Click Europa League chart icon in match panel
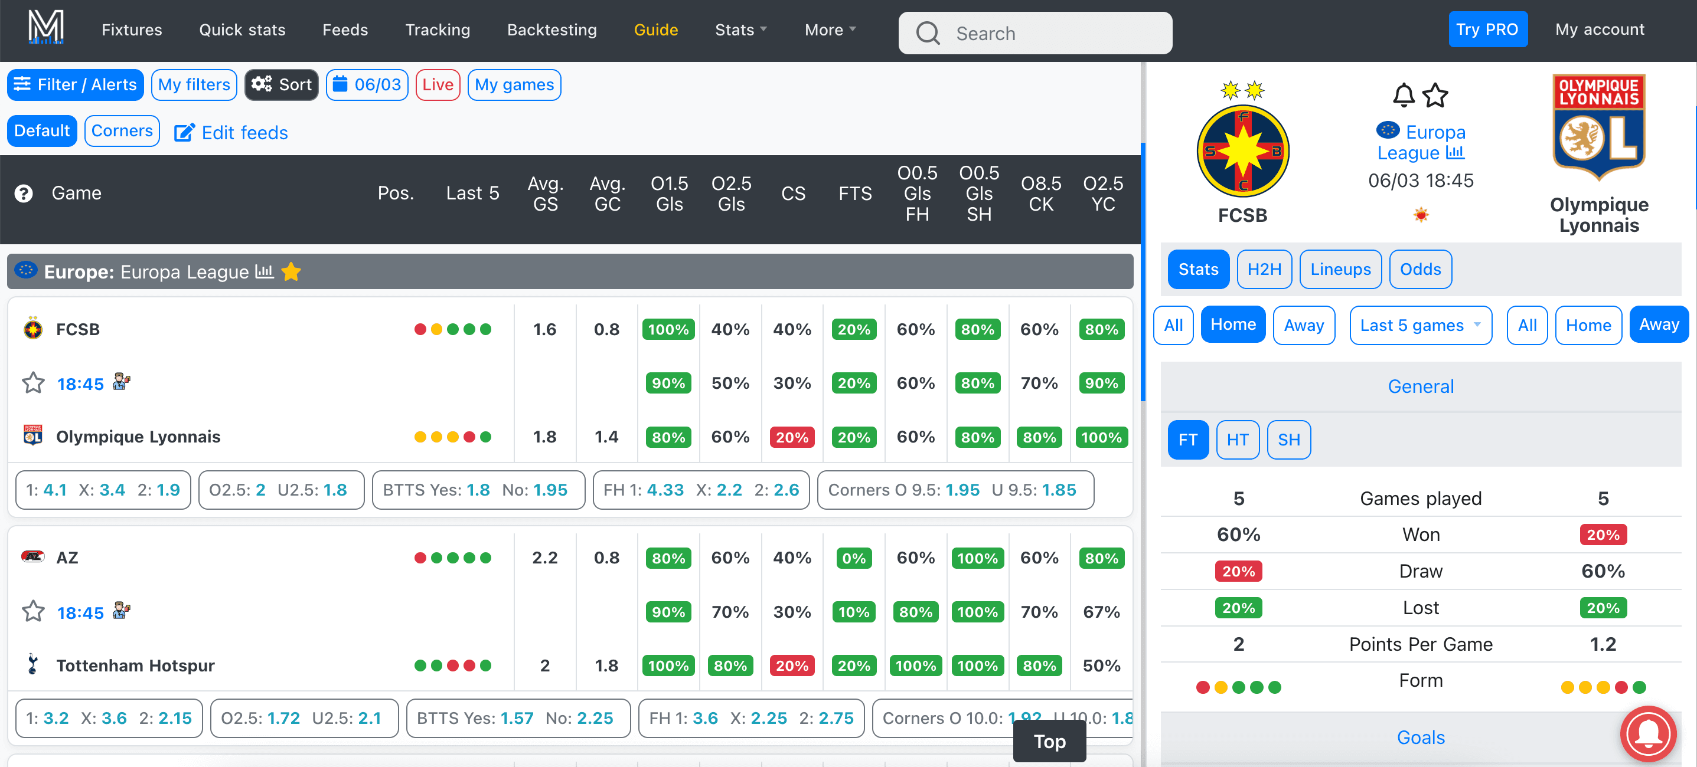The image size is (1697, 767). [x=1454, y=153]
